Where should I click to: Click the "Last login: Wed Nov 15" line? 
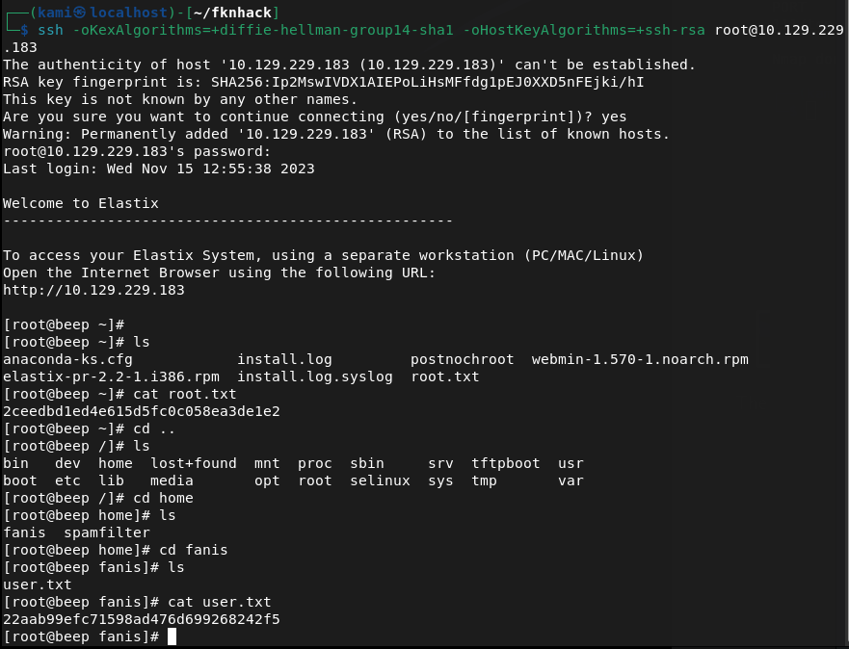coord(159,169)
